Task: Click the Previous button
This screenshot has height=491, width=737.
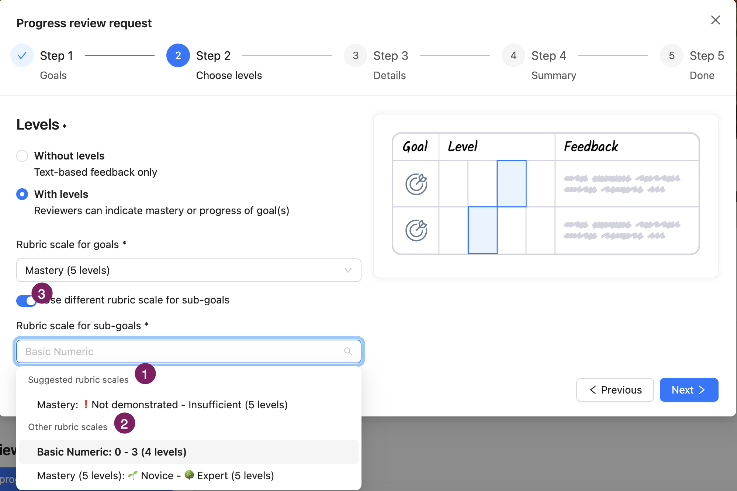Action: pos(615,390)
